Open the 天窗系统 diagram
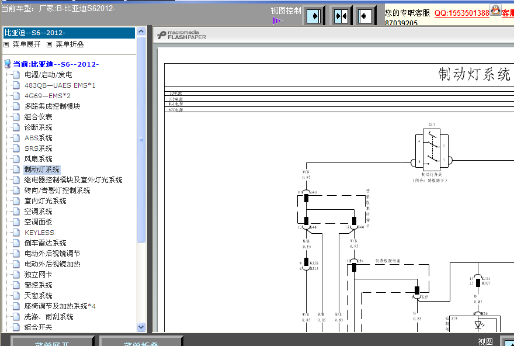 38,296
